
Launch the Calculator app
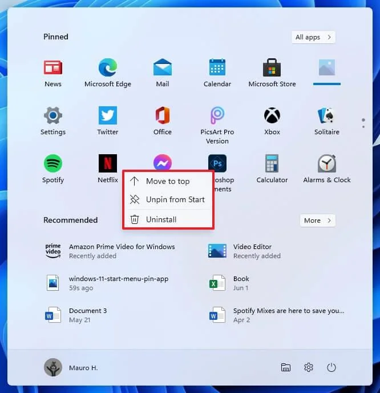click(x=272, y=169)
